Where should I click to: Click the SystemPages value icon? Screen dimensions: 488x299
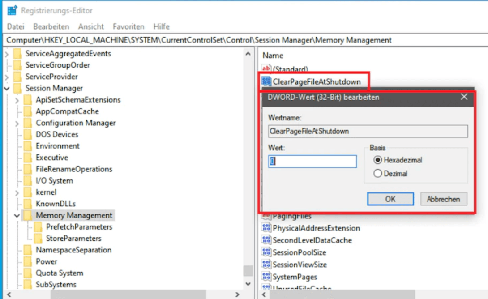tap(266, 277)
